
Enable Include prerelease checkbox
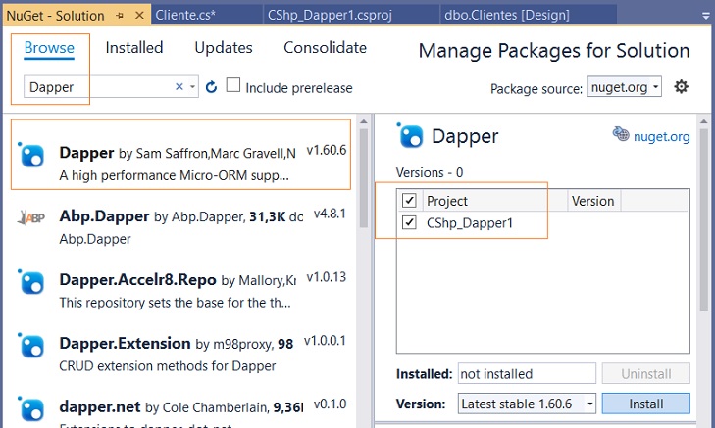233,85
